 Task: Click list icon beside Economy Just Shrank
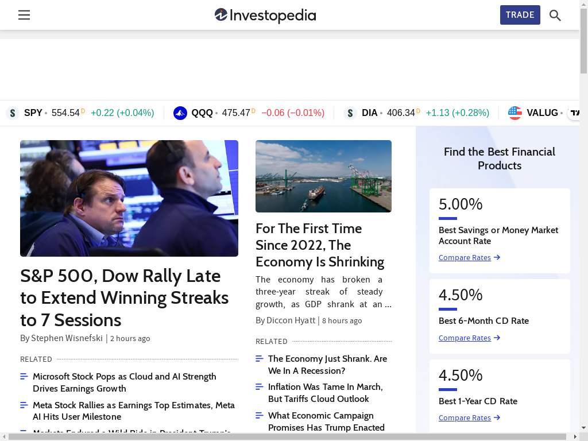(x=259, y=358)
